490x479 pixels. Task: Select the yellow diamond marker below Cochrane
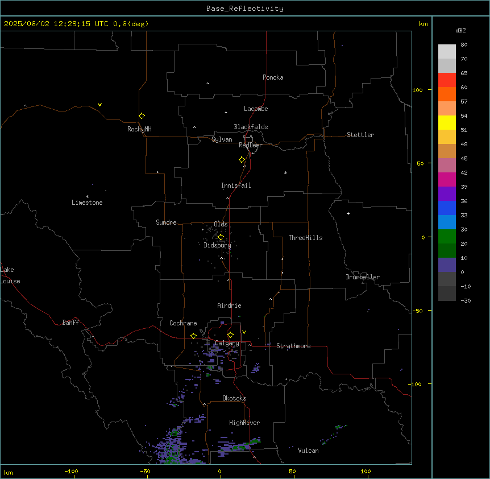pyautogui.click(x=193, y=336)
